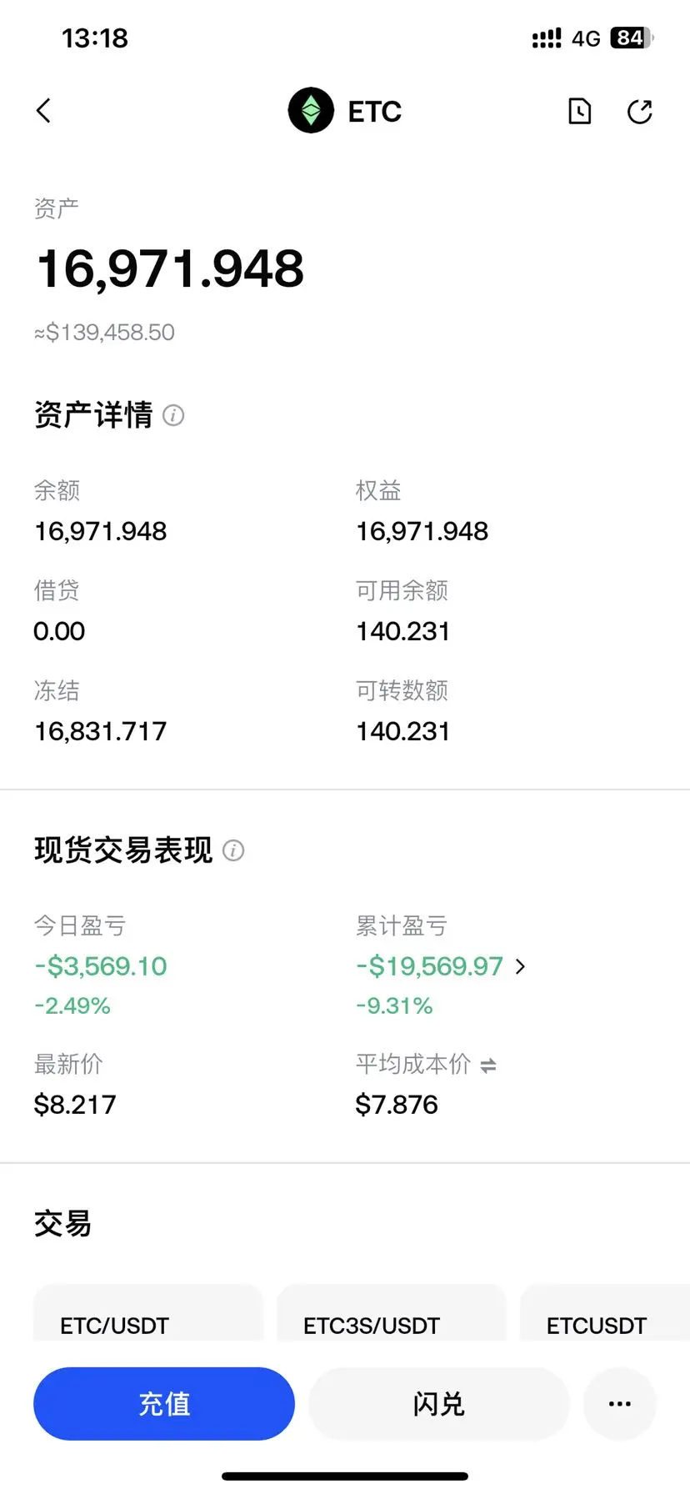Screen dimensions: 690x1494
Task: Tap the 交易 section heading
Action: pyautogui.click(x=62, y=1224)
